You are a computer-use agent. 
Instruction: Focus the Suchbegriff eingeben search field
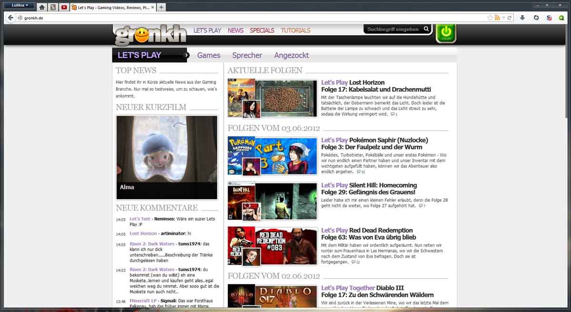point(393,29)
